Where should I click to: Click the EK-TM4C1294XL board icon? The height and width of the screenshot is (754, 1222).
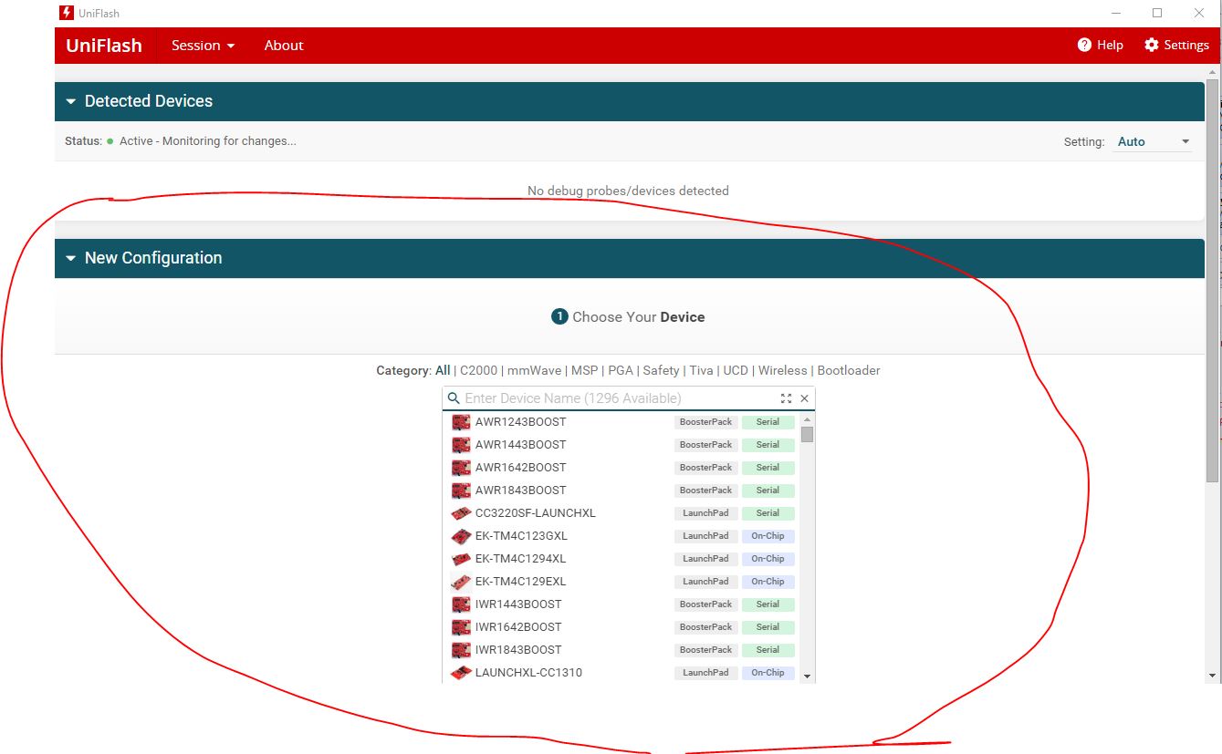pyautogui.click(x=461, y=559)
